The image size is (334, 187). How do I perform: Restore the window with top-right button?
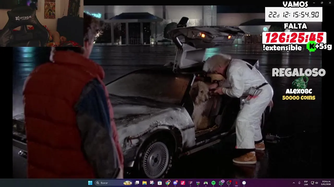(x=322, y=3)
